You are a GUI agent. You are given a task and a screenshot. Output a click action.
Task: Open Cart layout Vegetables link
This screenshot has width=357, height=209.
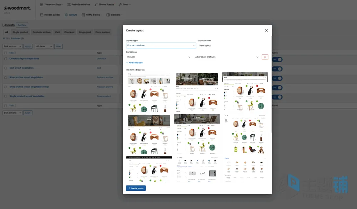(21, 68)
